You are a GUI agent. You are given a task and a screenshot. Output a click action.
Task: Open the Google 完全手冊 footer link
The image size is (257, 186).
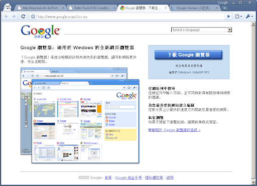[x=128, y=177]
